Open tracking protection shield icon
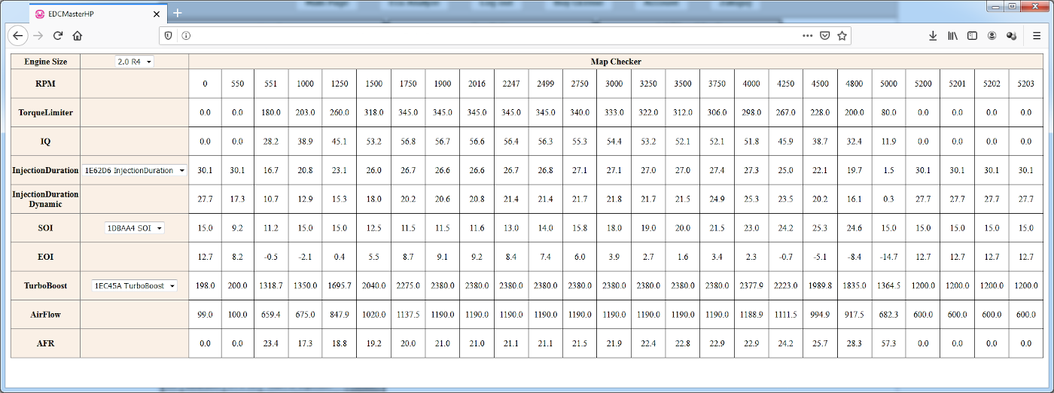The image size is (1054, 393). pos(169,35)
